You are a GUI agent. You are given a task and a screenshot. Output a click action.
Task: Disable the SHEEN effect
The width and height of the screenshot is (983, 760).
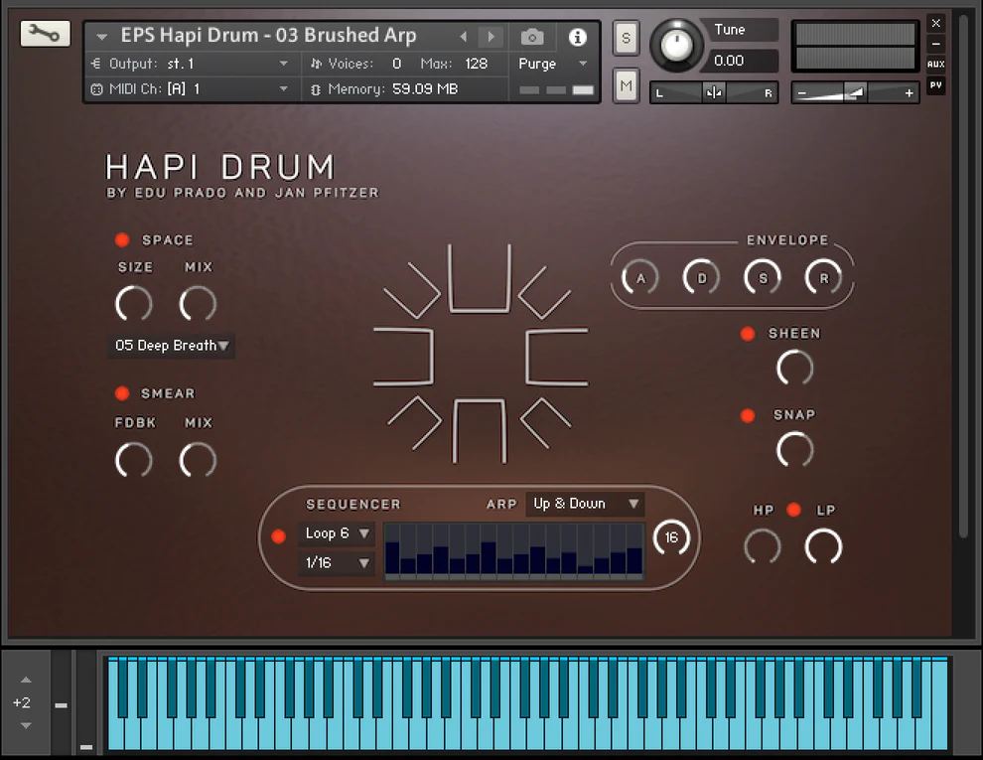(x=748, y=334)
